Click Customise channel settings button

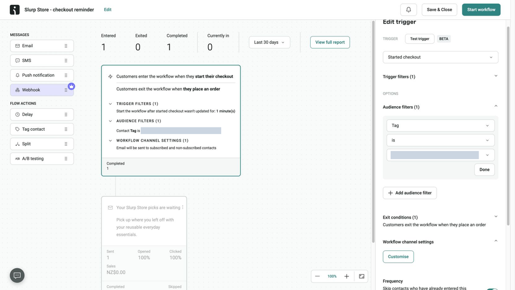click(398, 257)
